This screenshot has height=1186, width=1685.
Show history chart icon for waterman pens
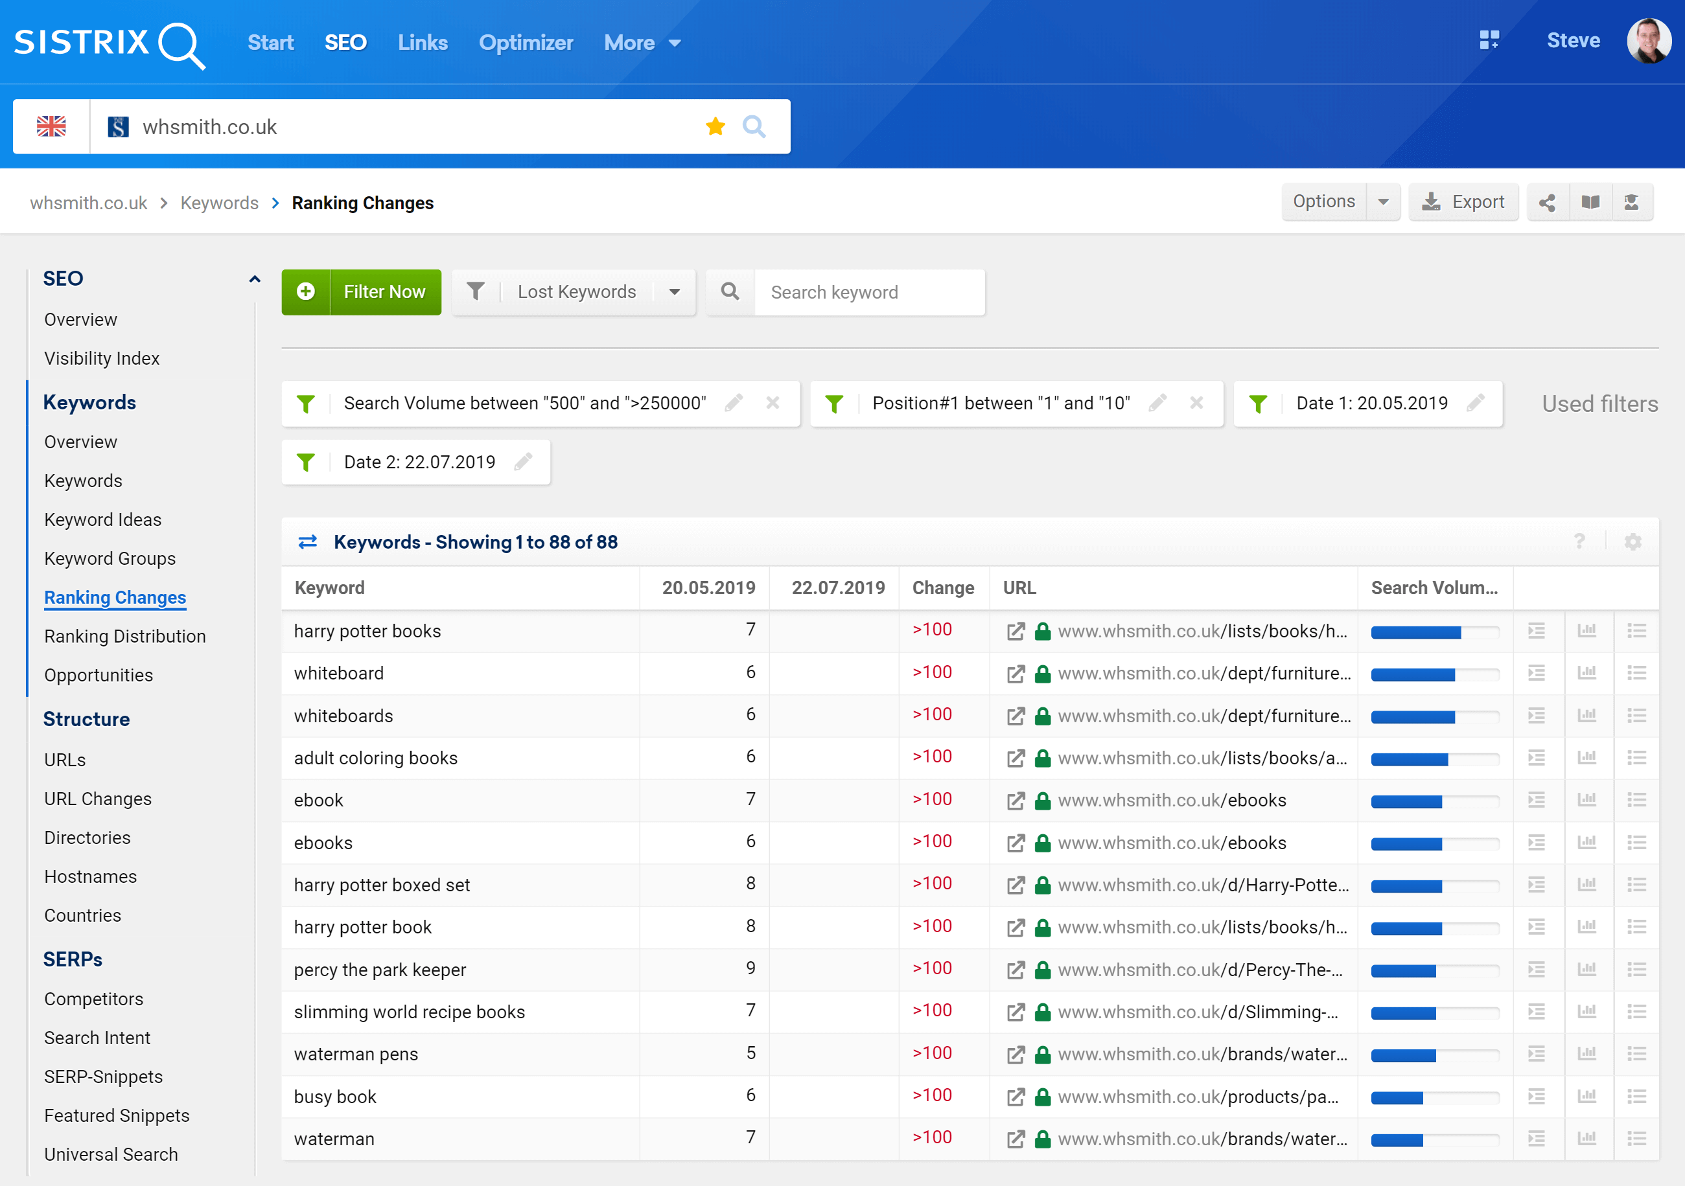1586,1053
